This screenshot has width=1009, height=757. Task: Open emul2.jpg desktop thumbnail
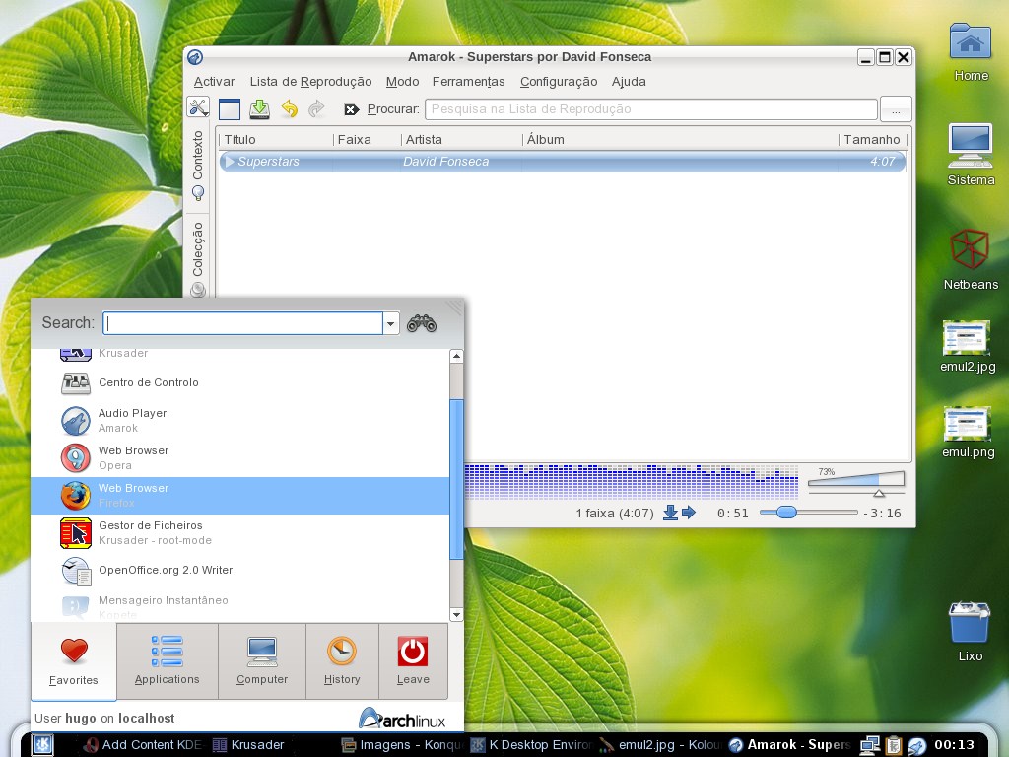(968, 346)
